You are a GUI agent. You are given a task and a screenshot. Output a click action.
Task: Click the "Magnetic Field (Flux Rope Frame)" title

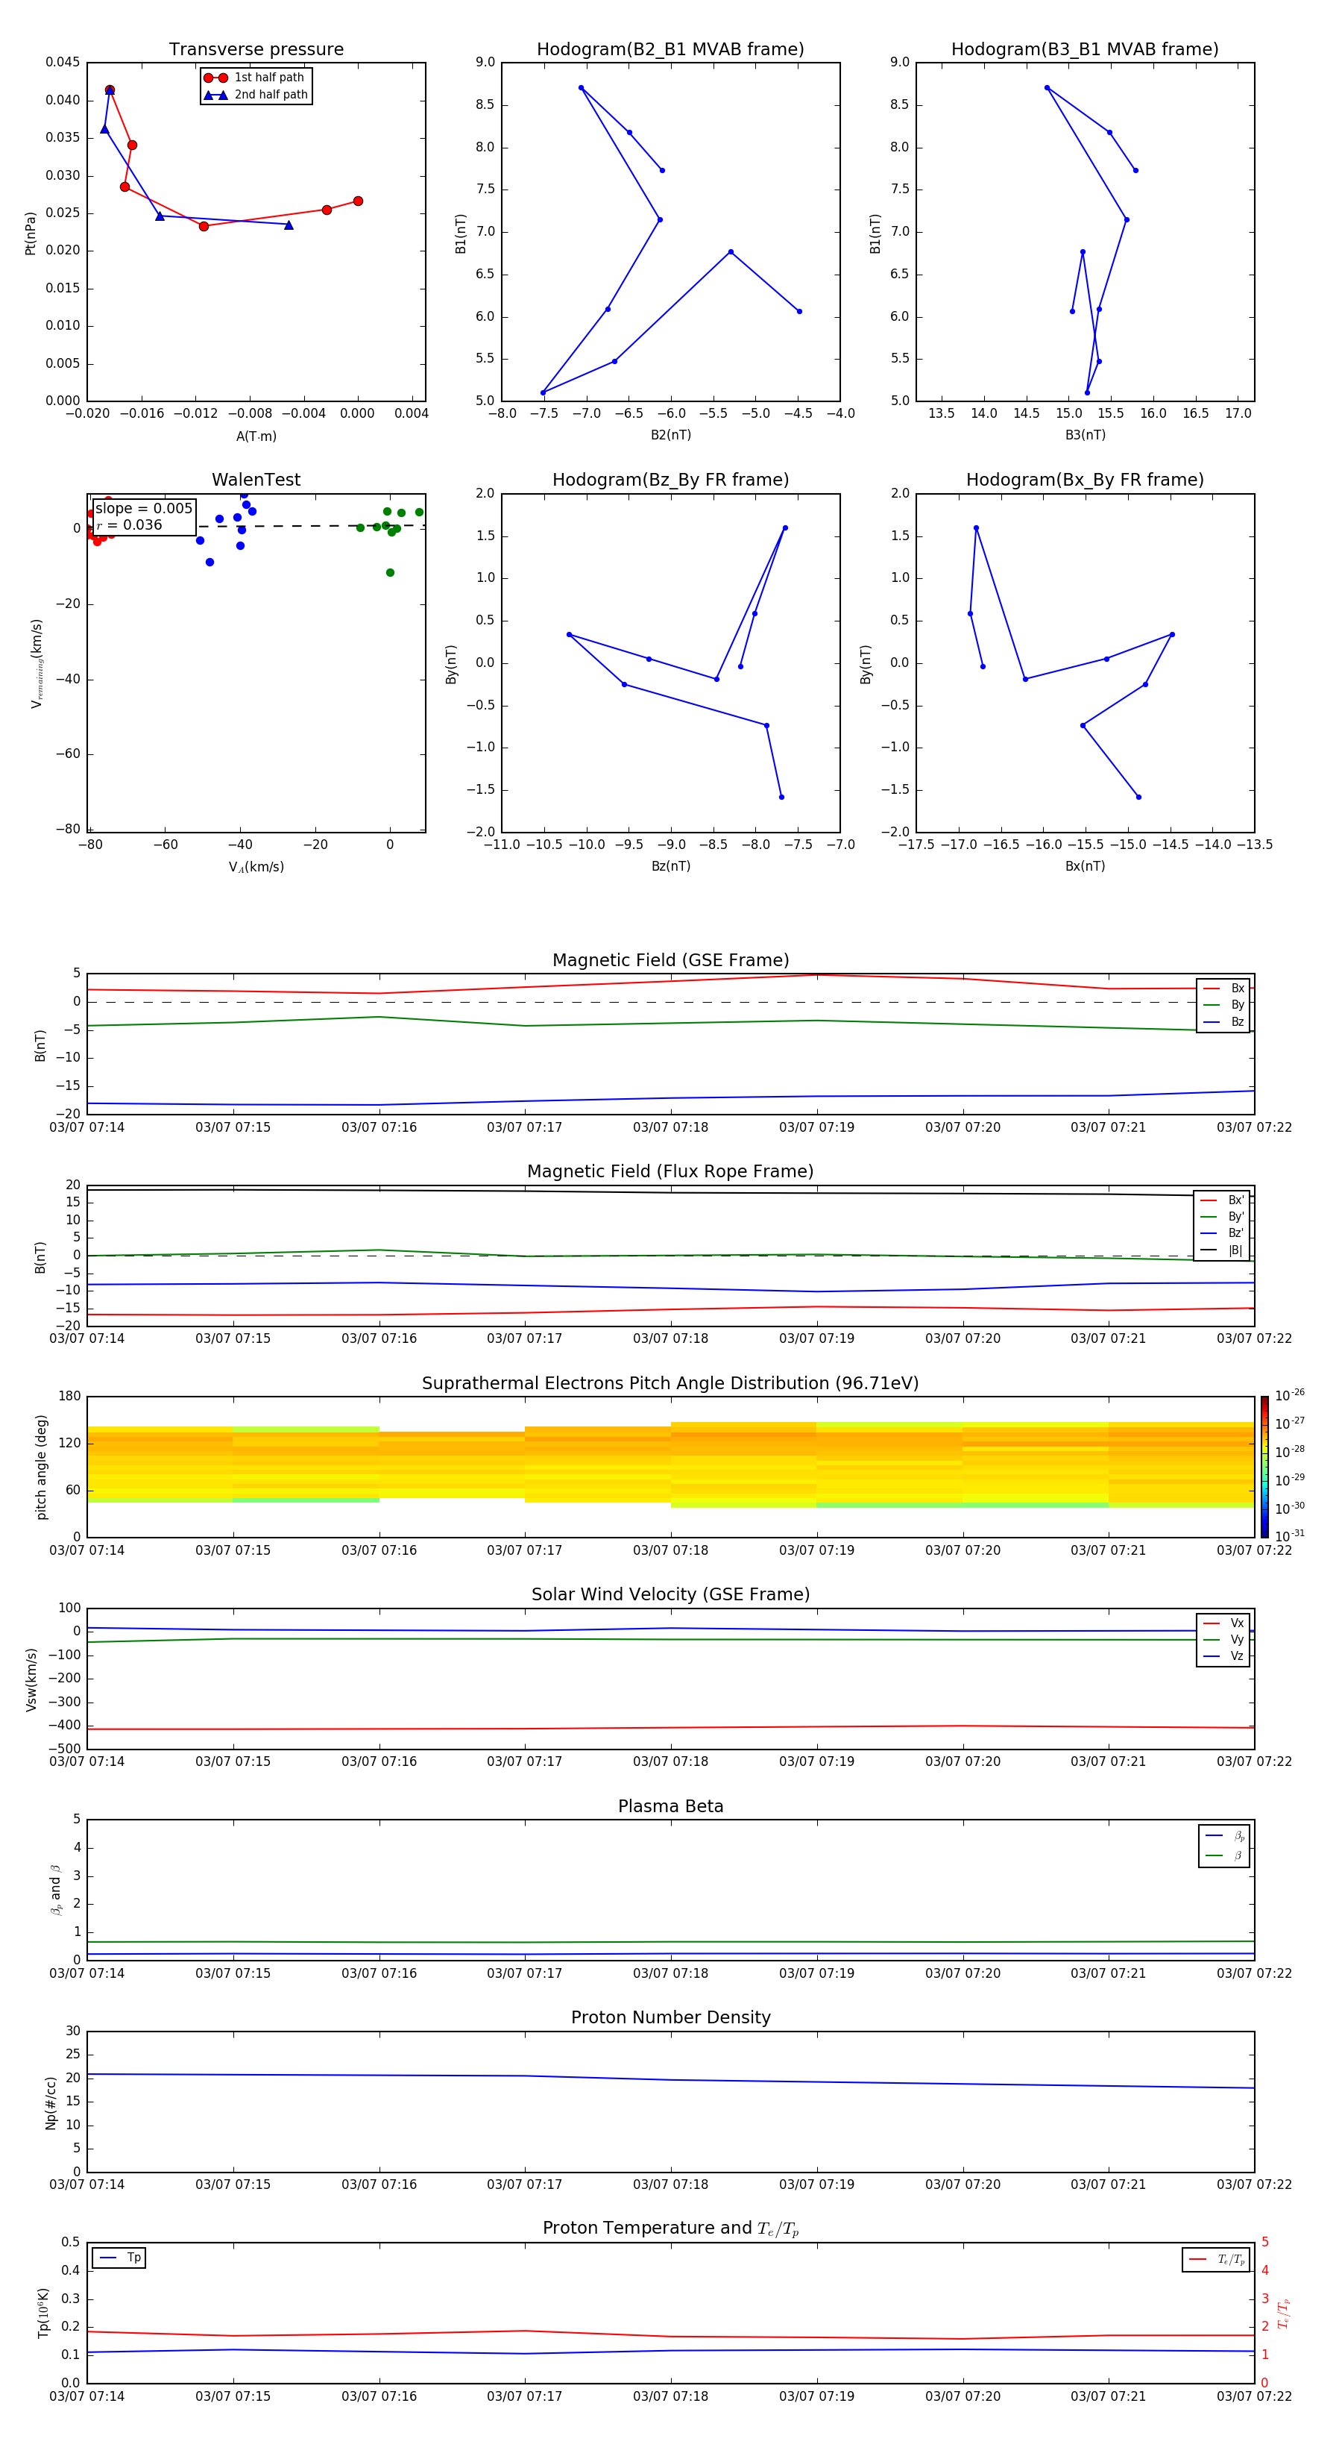coord(670,1172)
